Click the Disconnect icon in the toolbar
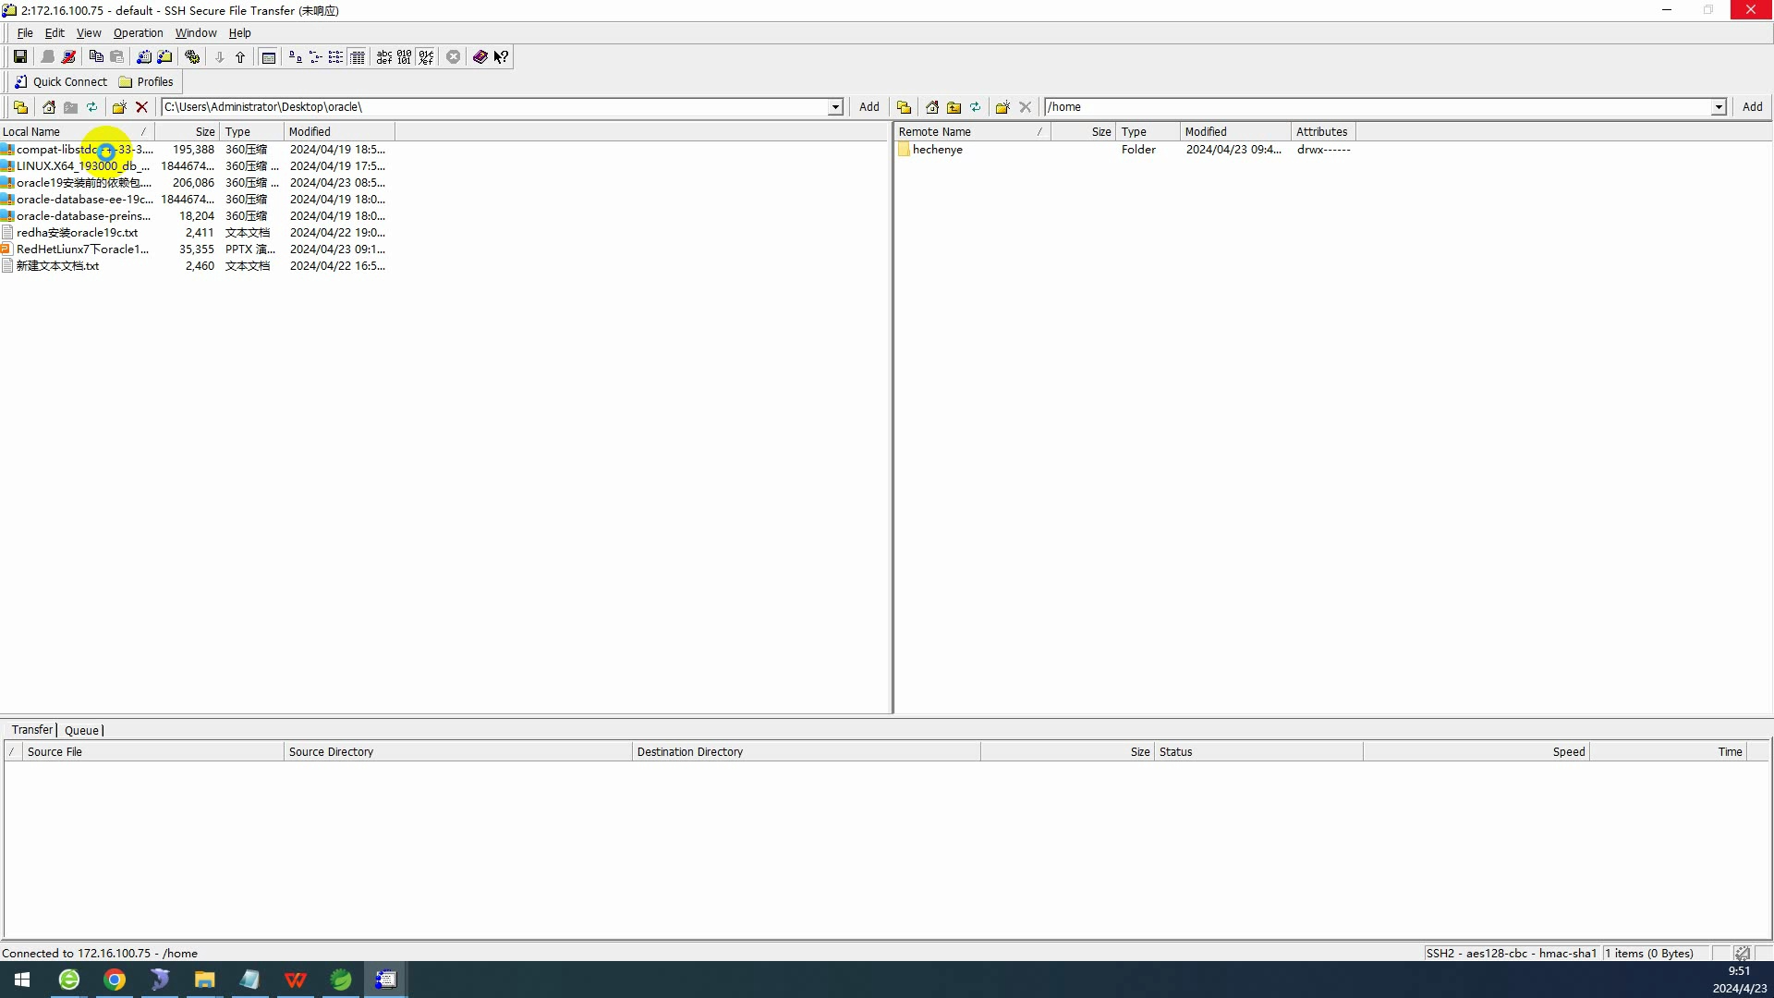The image size is (1774, 998). tap(69, 57)
